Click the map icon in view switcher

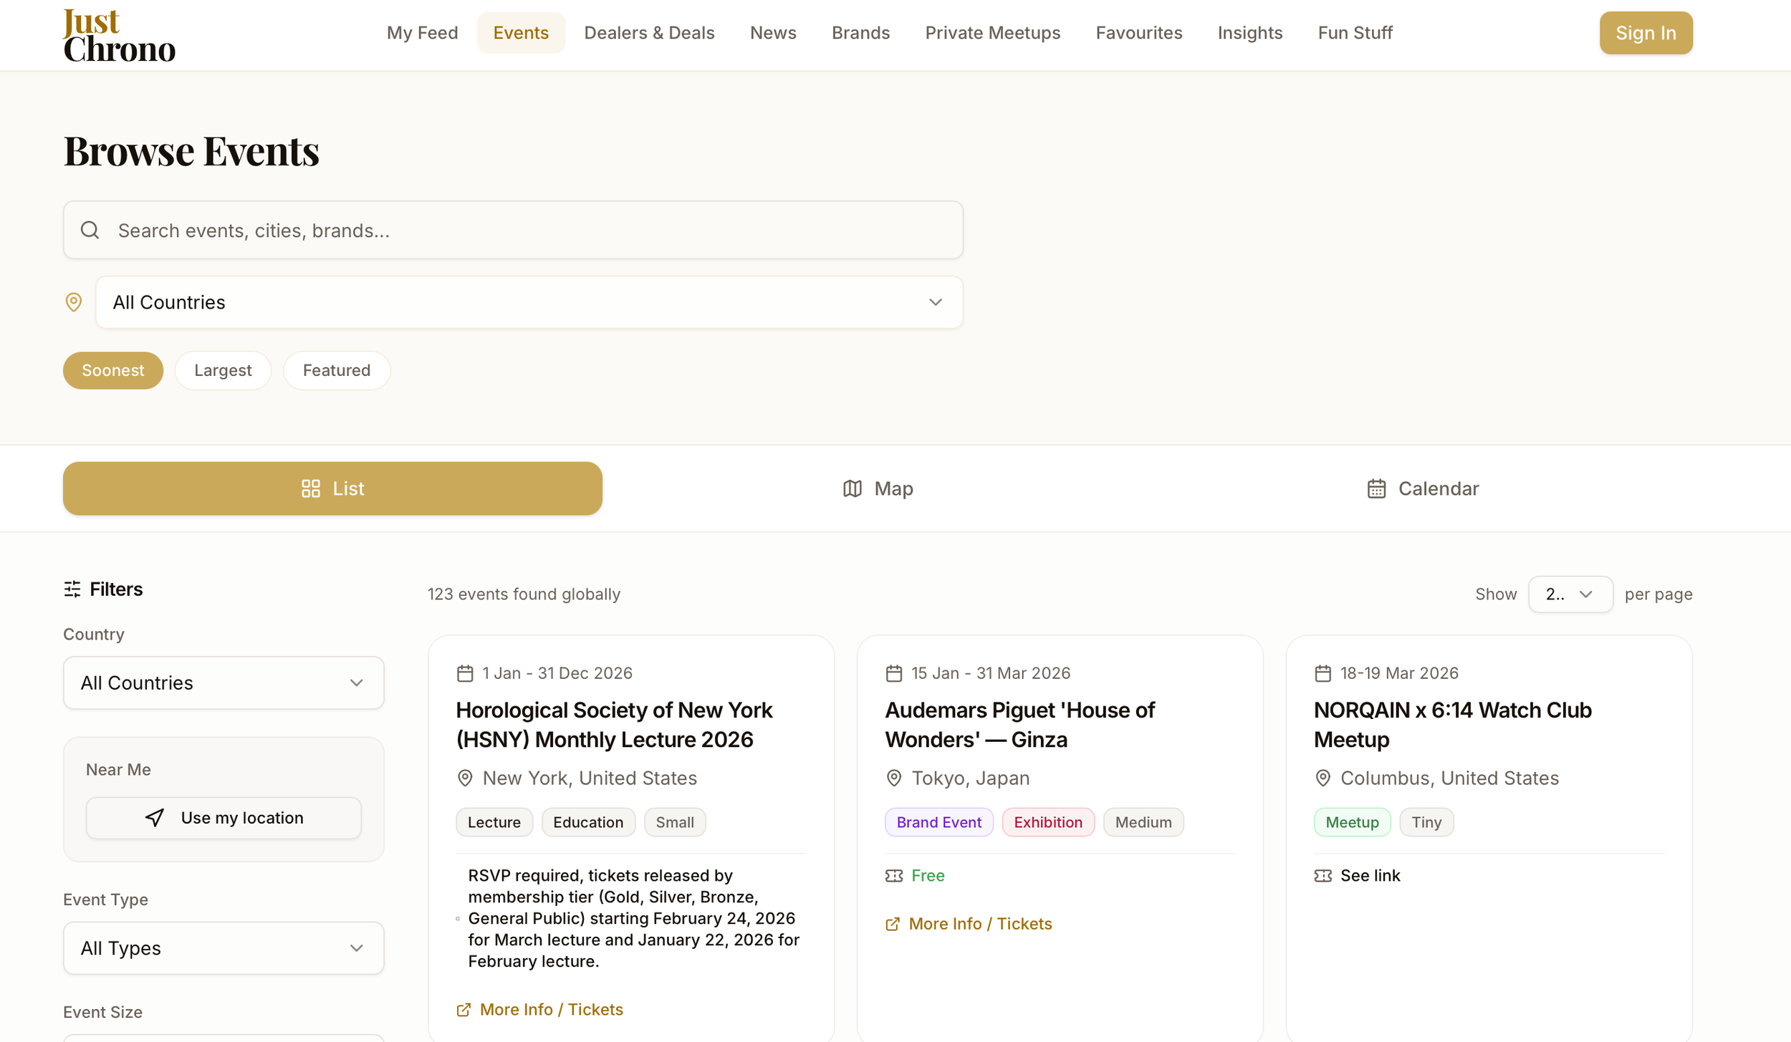(852, 488)
